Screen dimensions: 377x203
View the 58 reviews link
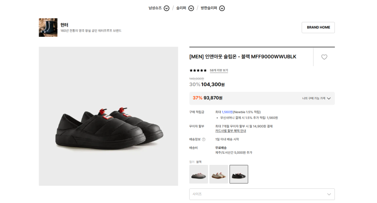(x=219, y=70)
